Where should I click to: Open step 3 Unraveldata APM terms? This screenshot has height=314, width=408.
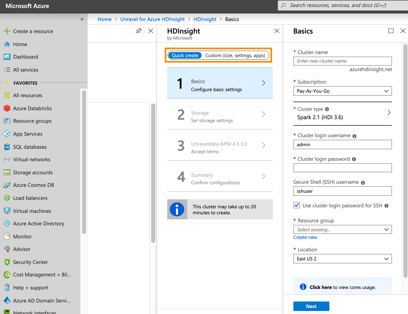click(x=220, y=145)
